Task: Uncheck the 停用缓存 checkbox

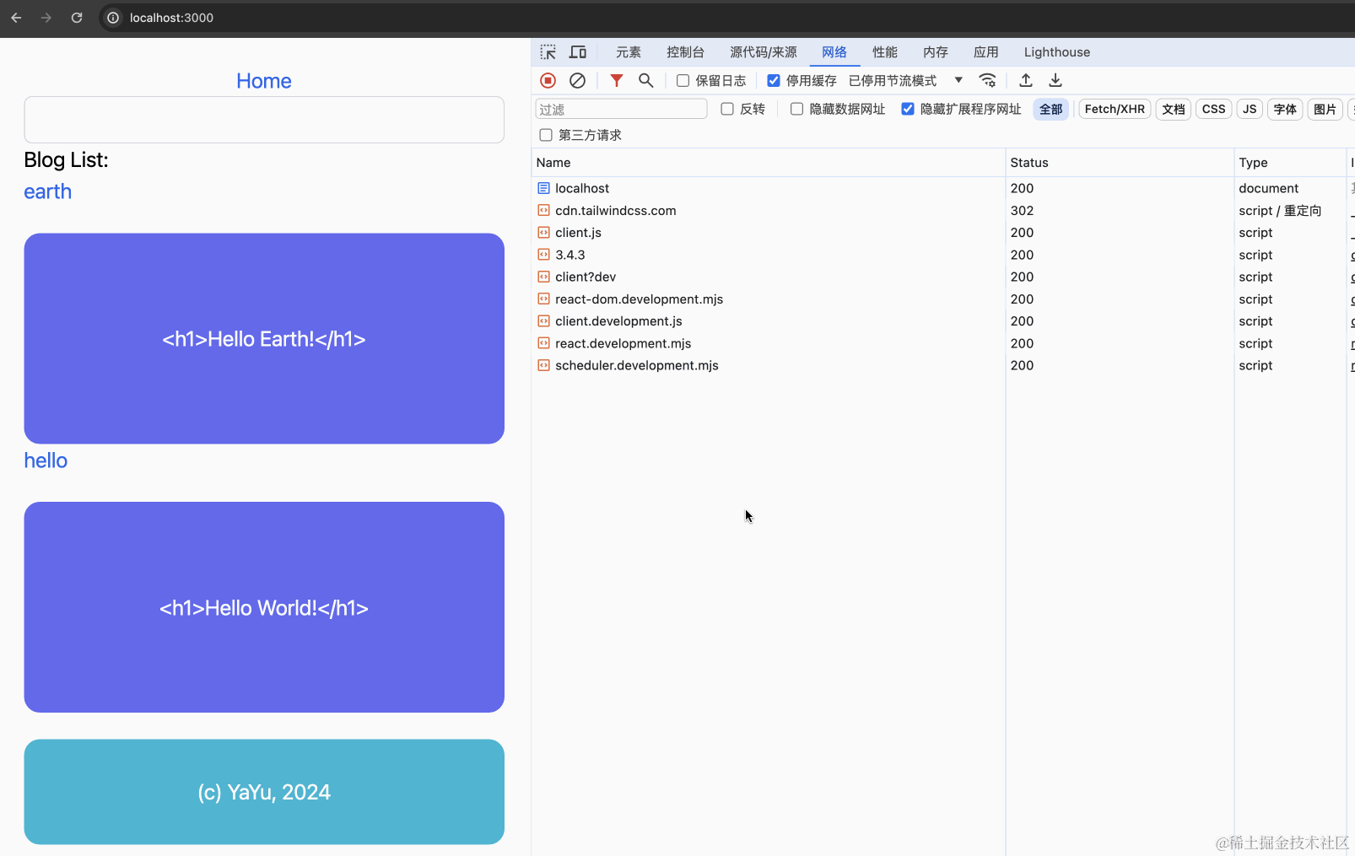Action: click(x=774, y=80)
